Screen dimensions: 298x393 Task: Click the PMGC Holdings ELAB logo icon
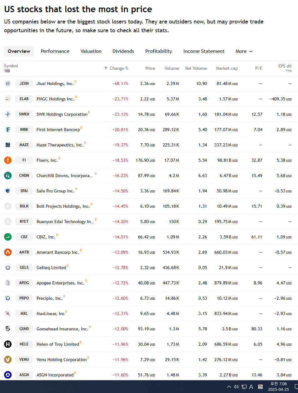tap(8, 99)
